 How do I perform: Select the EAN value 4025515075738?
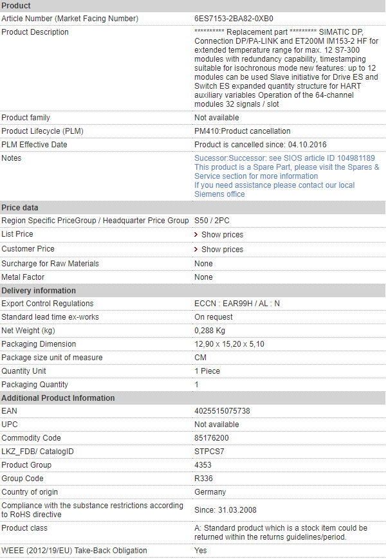(222, 411)
